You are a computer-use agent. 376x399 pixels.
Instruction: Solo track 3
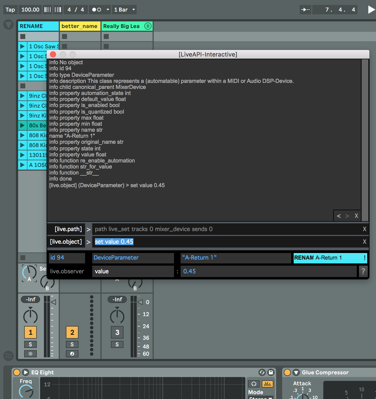[x=117, y=344]
